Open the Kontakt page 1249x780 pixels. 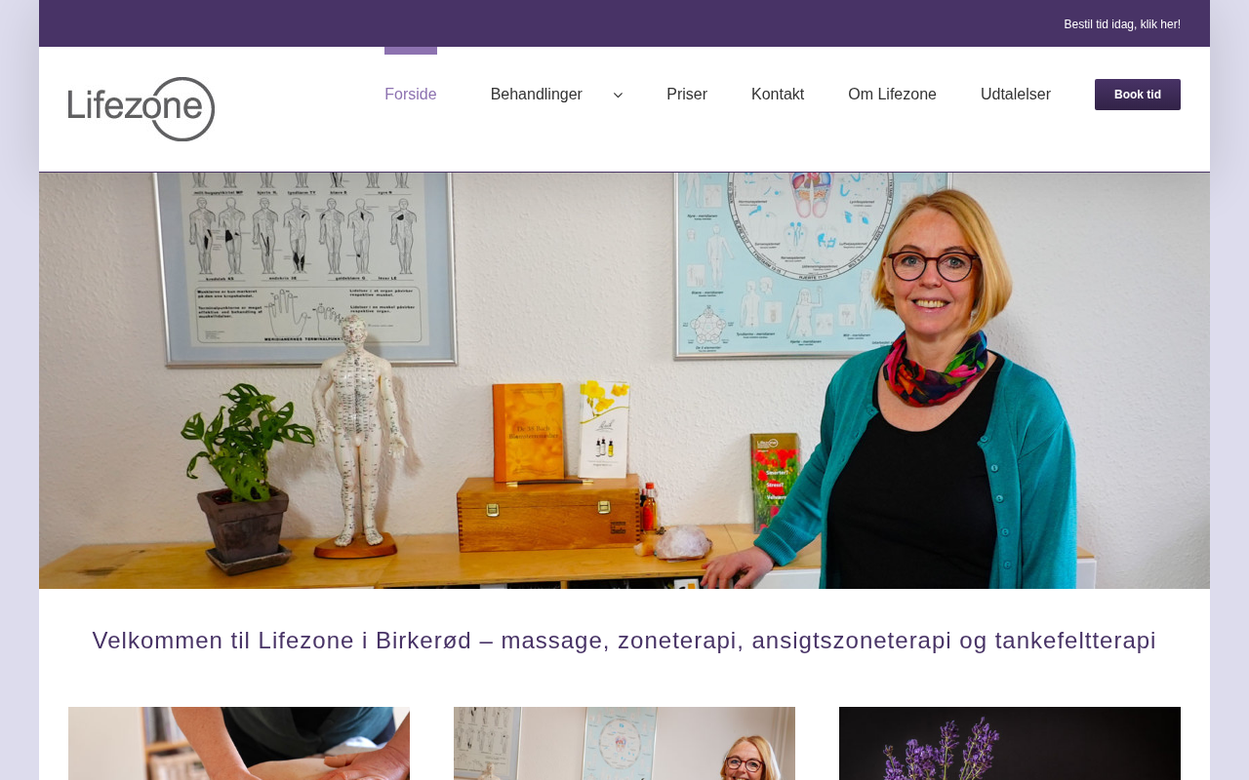(778, 95)
